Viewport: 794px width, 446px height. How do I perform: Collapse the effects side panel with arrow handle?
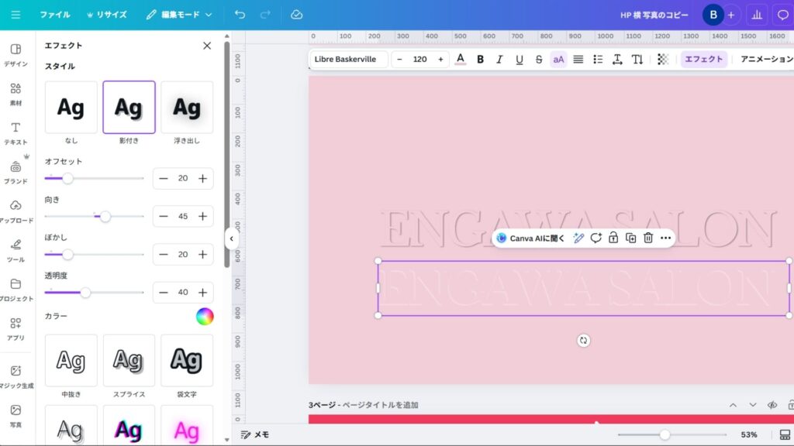click(231, 239)
